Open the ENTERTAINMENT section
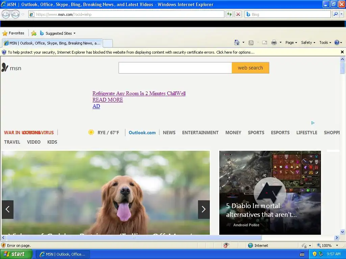The height and width of the screenshot is (259, 346). coord(200,133)
